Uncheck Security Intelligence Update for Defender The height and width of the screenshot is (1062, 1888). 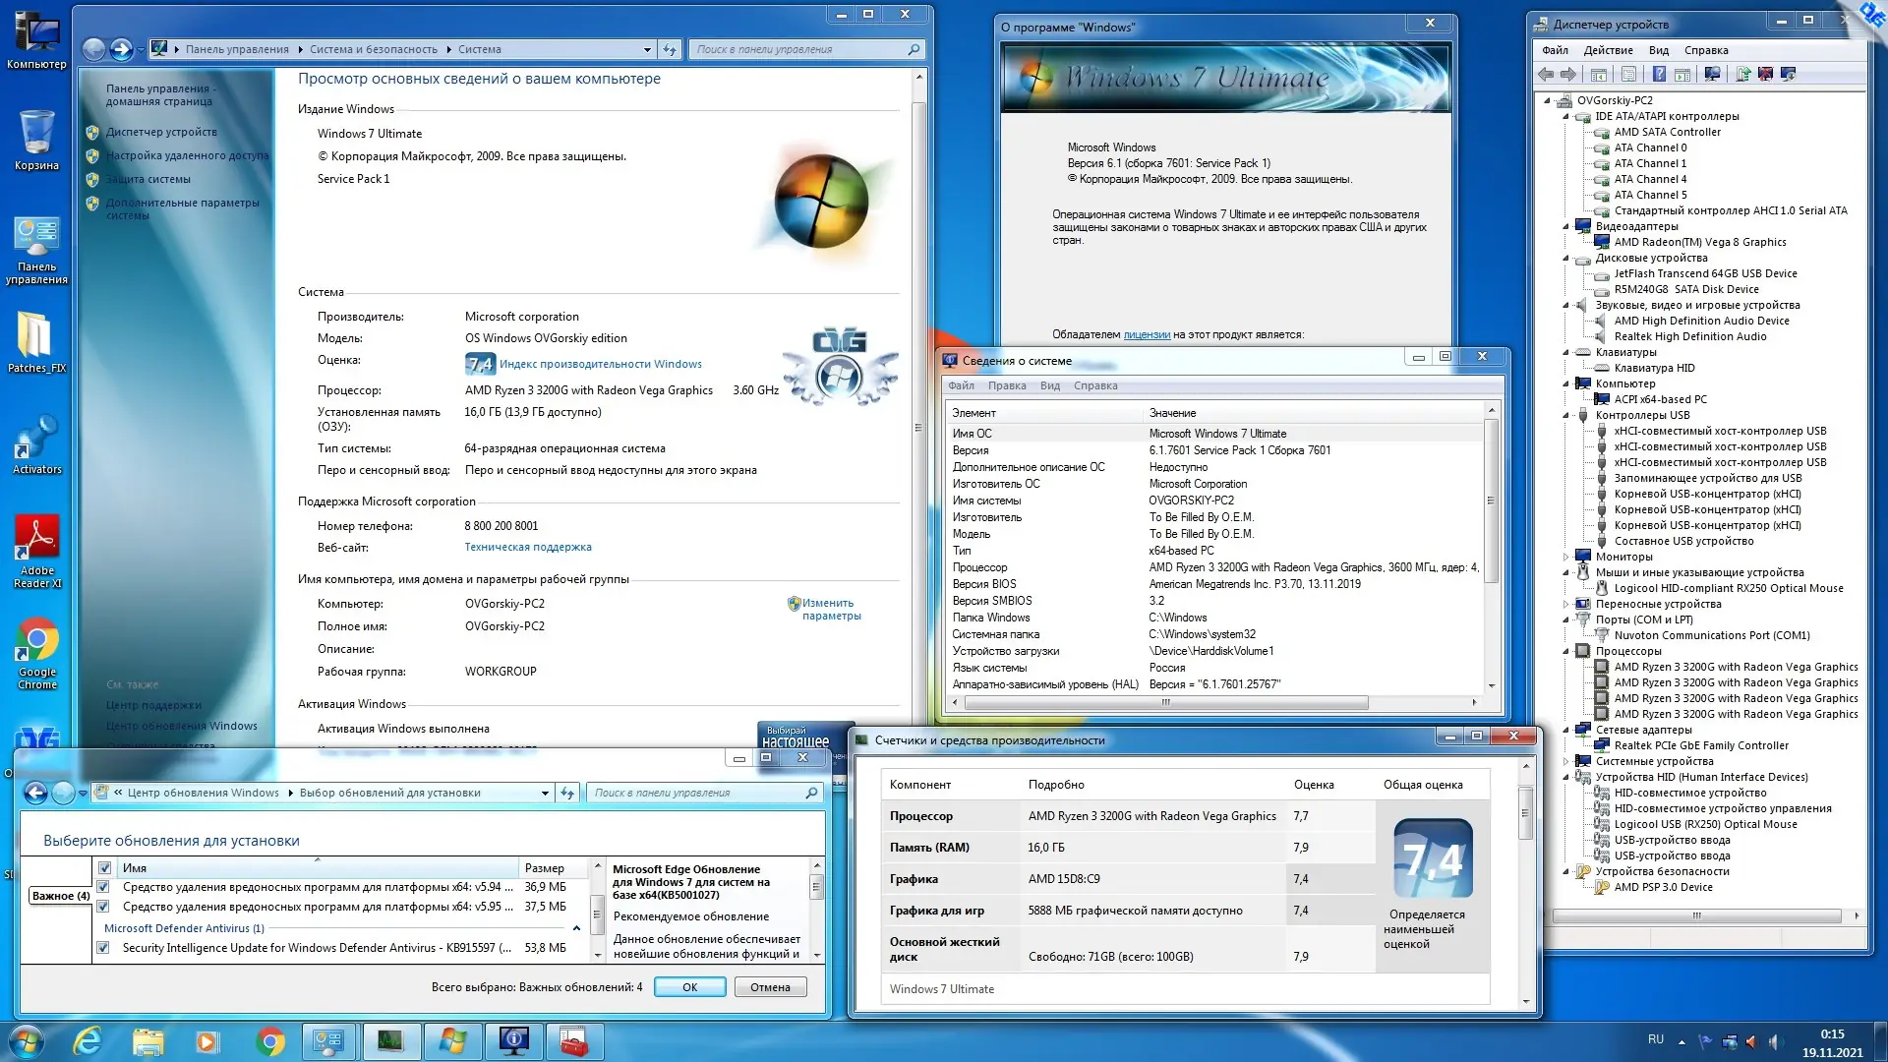tap(103, 948)
